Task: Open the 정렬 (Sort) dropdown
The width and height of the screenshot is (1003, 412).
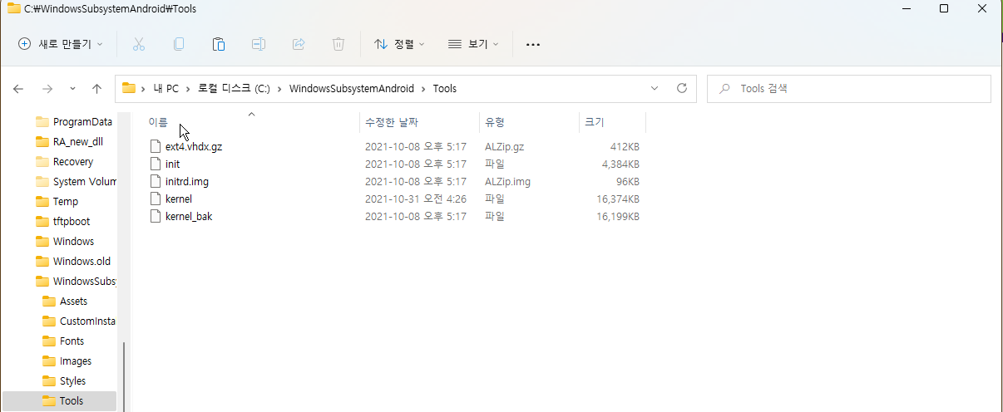Action: pos(399,44)
